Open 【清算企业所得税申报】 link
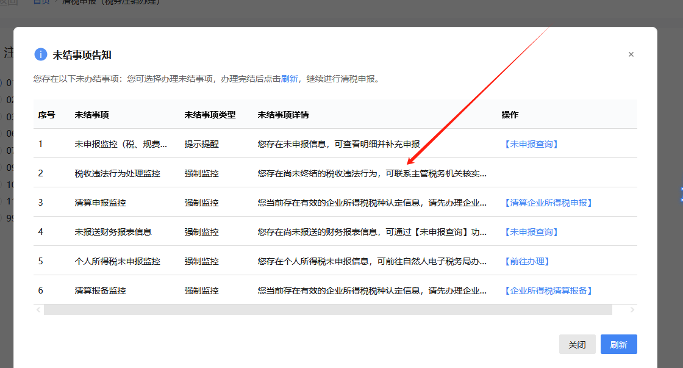 click(548, 203)
